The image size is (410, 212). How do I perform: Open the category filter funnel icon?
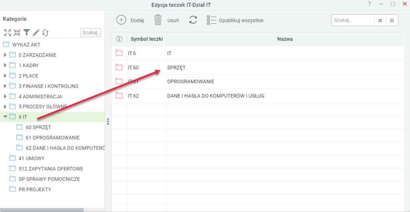coord(26,33)
